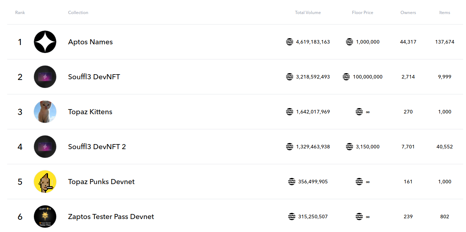Open the Souffl3 DevNFT 2 avatar image

45,147
